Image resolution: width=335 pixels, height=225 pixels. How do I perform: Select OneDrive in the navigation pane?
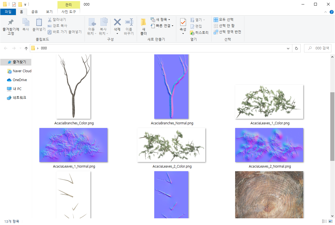click(x=17, y=80)
